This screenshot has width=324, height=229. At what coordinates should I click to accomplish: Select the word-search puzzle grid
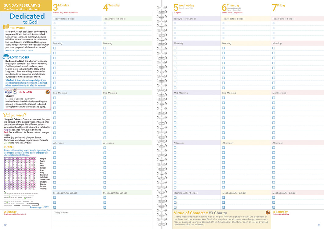(21, 174)
